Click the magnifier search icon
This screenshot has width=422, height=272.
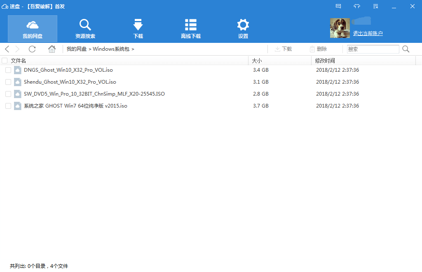(406, 49)
